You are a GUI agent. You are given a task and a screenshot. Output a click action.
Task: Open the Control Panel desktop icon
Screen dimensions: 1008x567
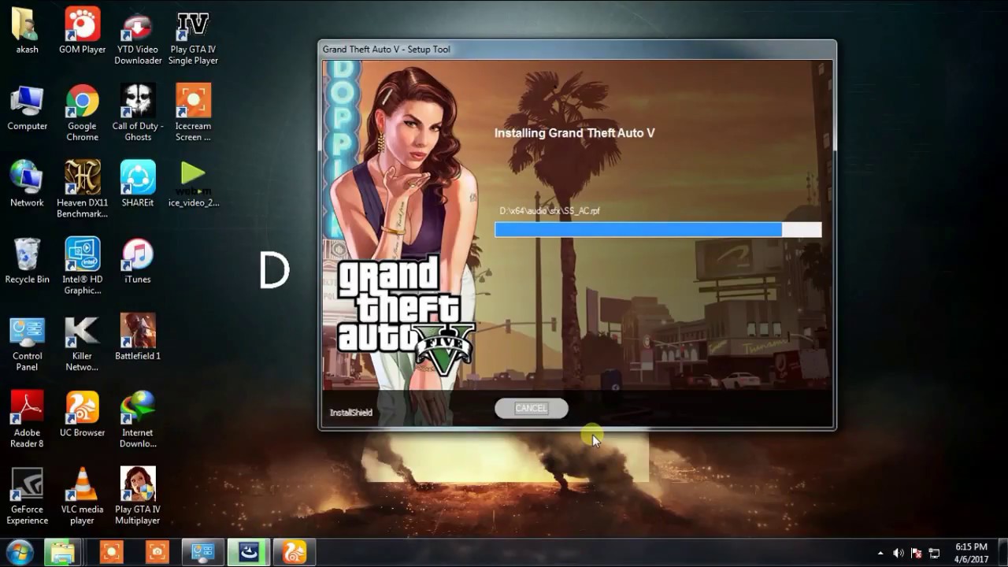pos(27,344)
